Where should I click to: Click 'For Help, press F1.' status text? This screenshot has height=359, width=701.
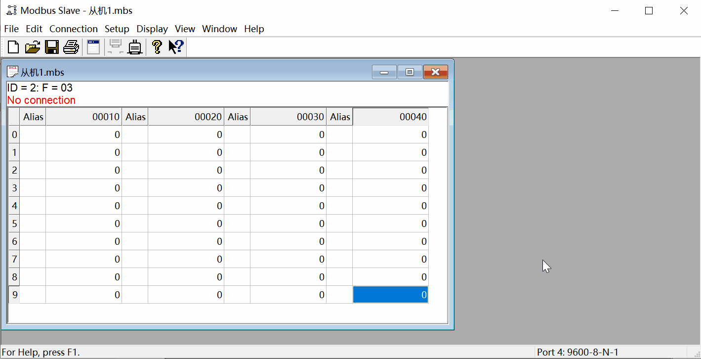pyautogui.click(x=41, y=353)
